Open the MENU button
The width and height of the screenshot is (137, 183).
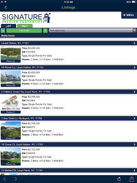click(x=129, y=15)
